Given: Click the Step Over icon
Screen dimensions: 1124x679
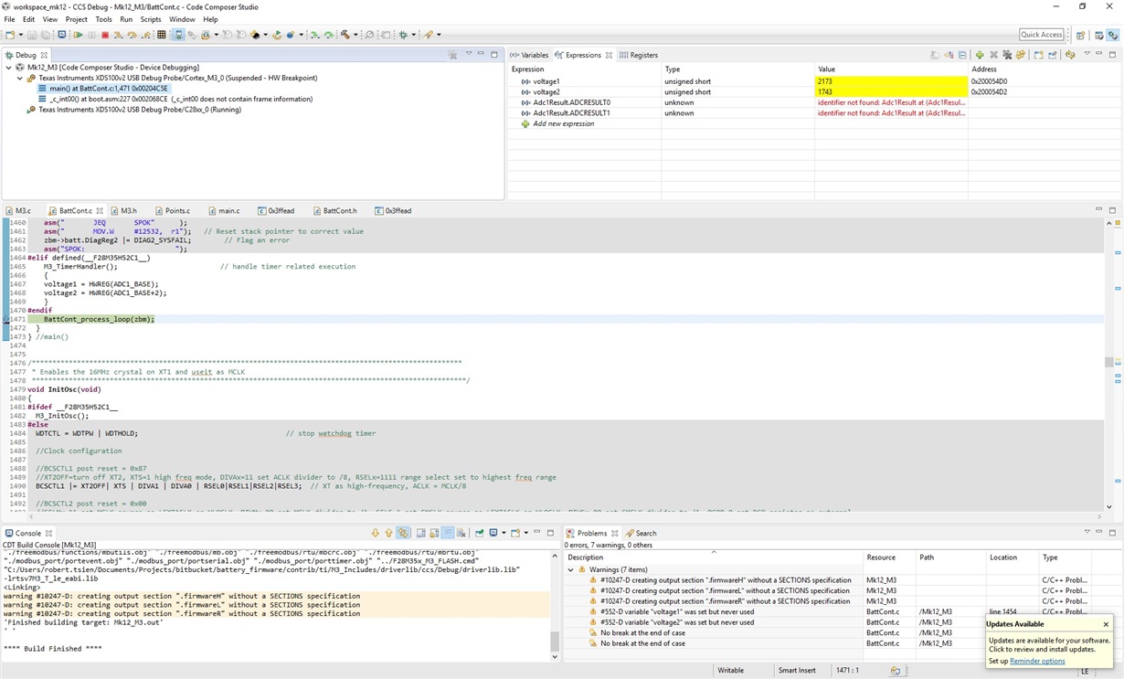Looking at the screenshot, I should (132, 35).
